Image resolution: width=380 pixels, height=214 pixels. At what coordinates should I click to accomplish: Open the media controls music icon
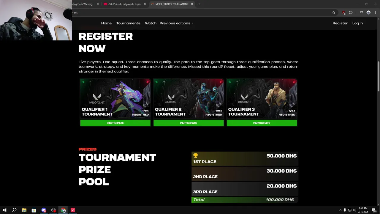coord(361,12)
